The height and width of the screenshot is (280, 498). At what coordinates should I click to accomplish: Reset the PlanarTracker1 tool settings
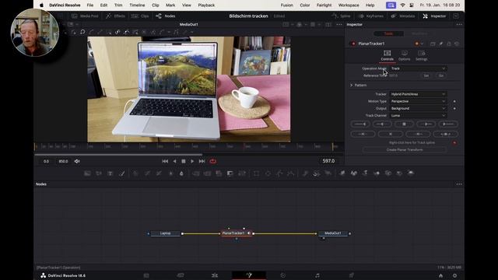(x=457, y=44)
